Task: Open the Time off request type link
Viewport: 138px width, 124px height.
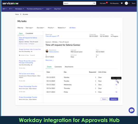Action: coord(51,36)
